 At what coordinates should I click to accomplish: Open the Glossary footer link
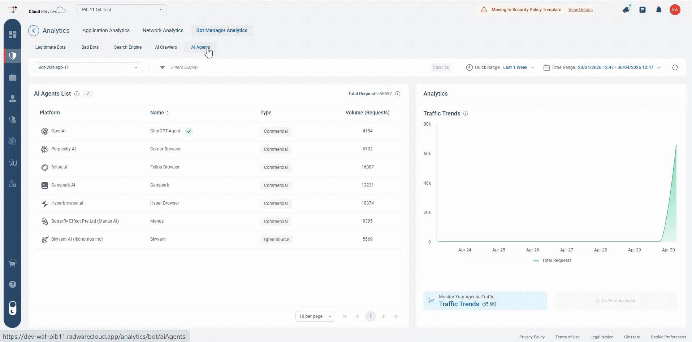[x=632, y=337]
